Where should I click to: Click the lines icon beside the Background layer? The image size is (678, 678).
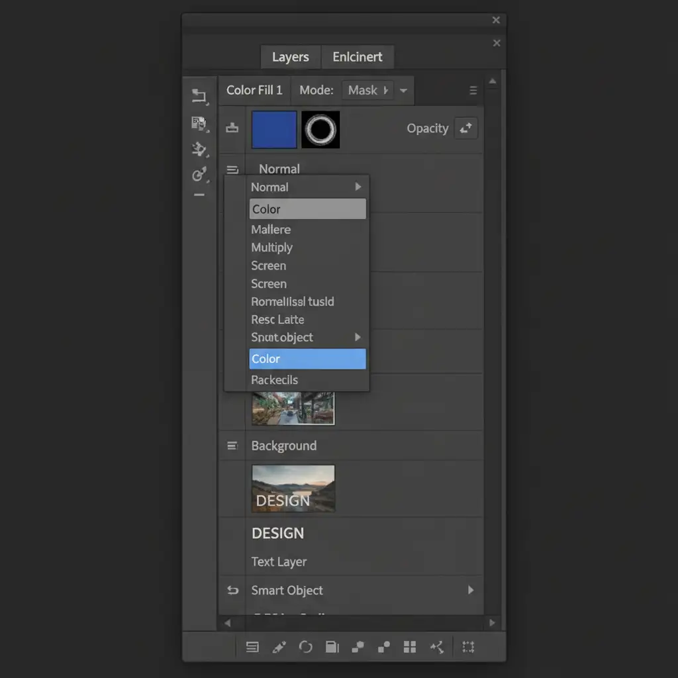232,446
